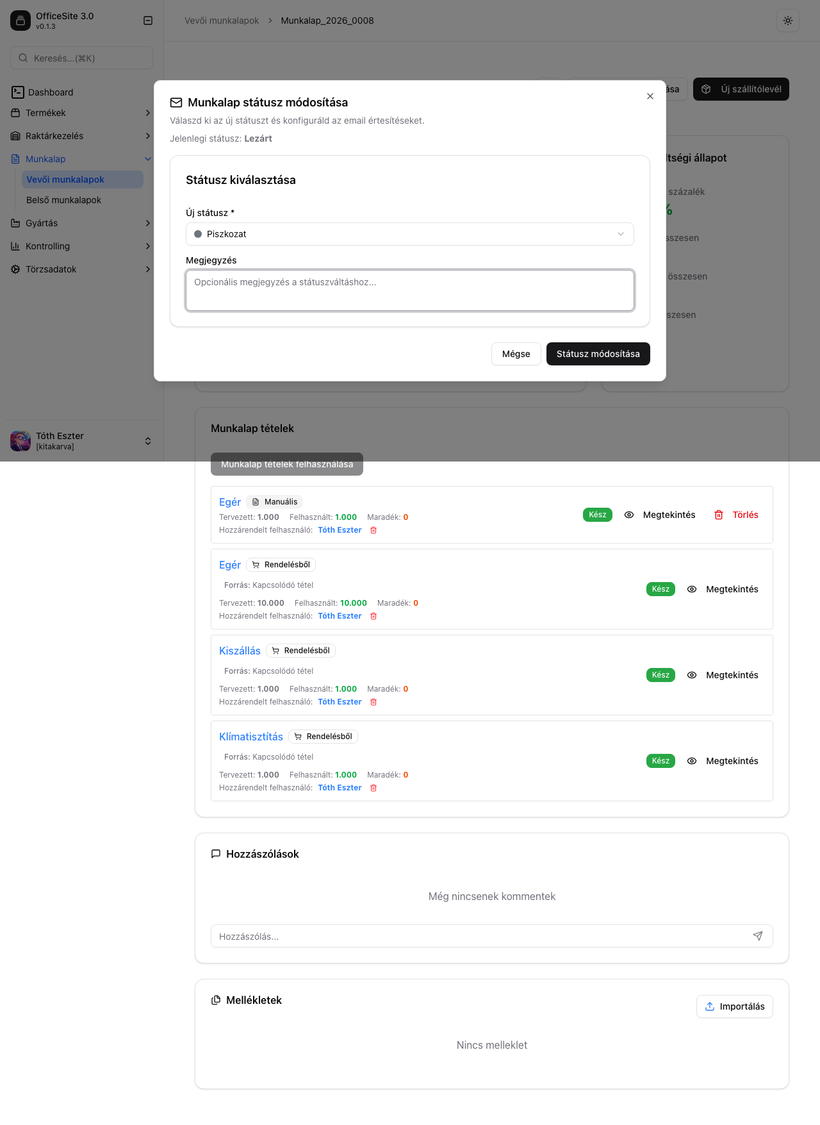Click the eye Megtekintés for Klímatisztítás item
This screenshot has height=1125, width=820.
(x=723, y=761)
